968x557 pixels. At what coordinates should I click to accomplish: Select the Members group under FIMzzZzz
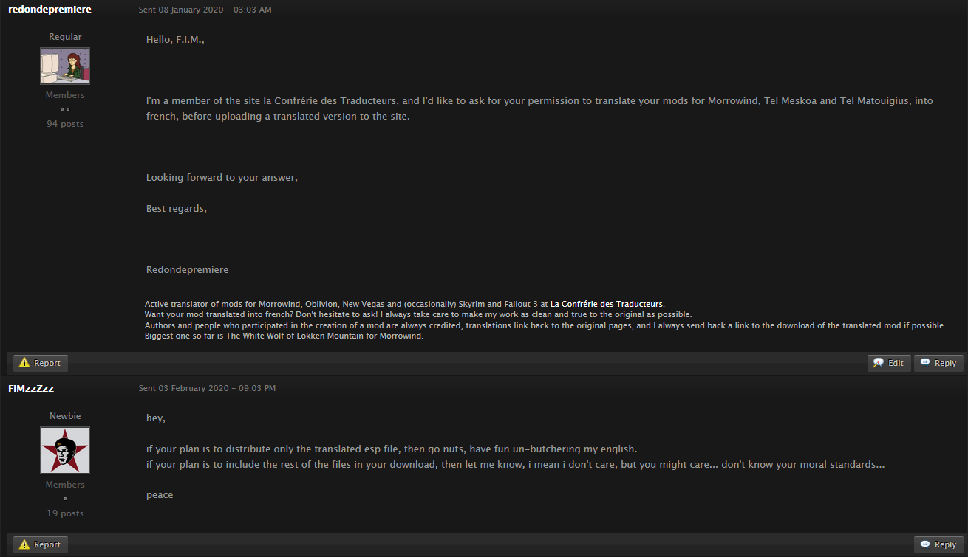click(x=65, y=485)
